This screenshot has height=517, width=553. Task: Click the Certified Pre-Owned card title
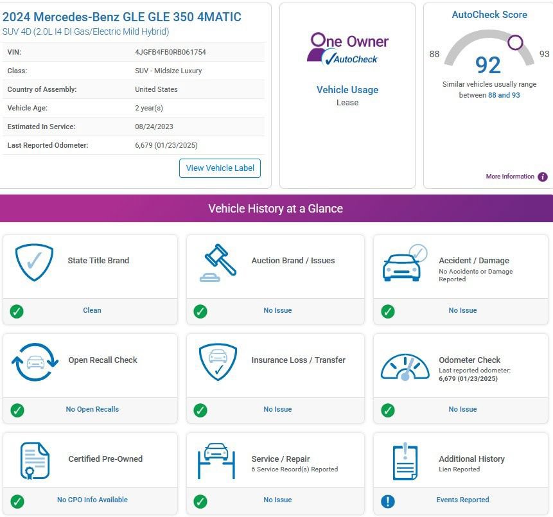105,459
